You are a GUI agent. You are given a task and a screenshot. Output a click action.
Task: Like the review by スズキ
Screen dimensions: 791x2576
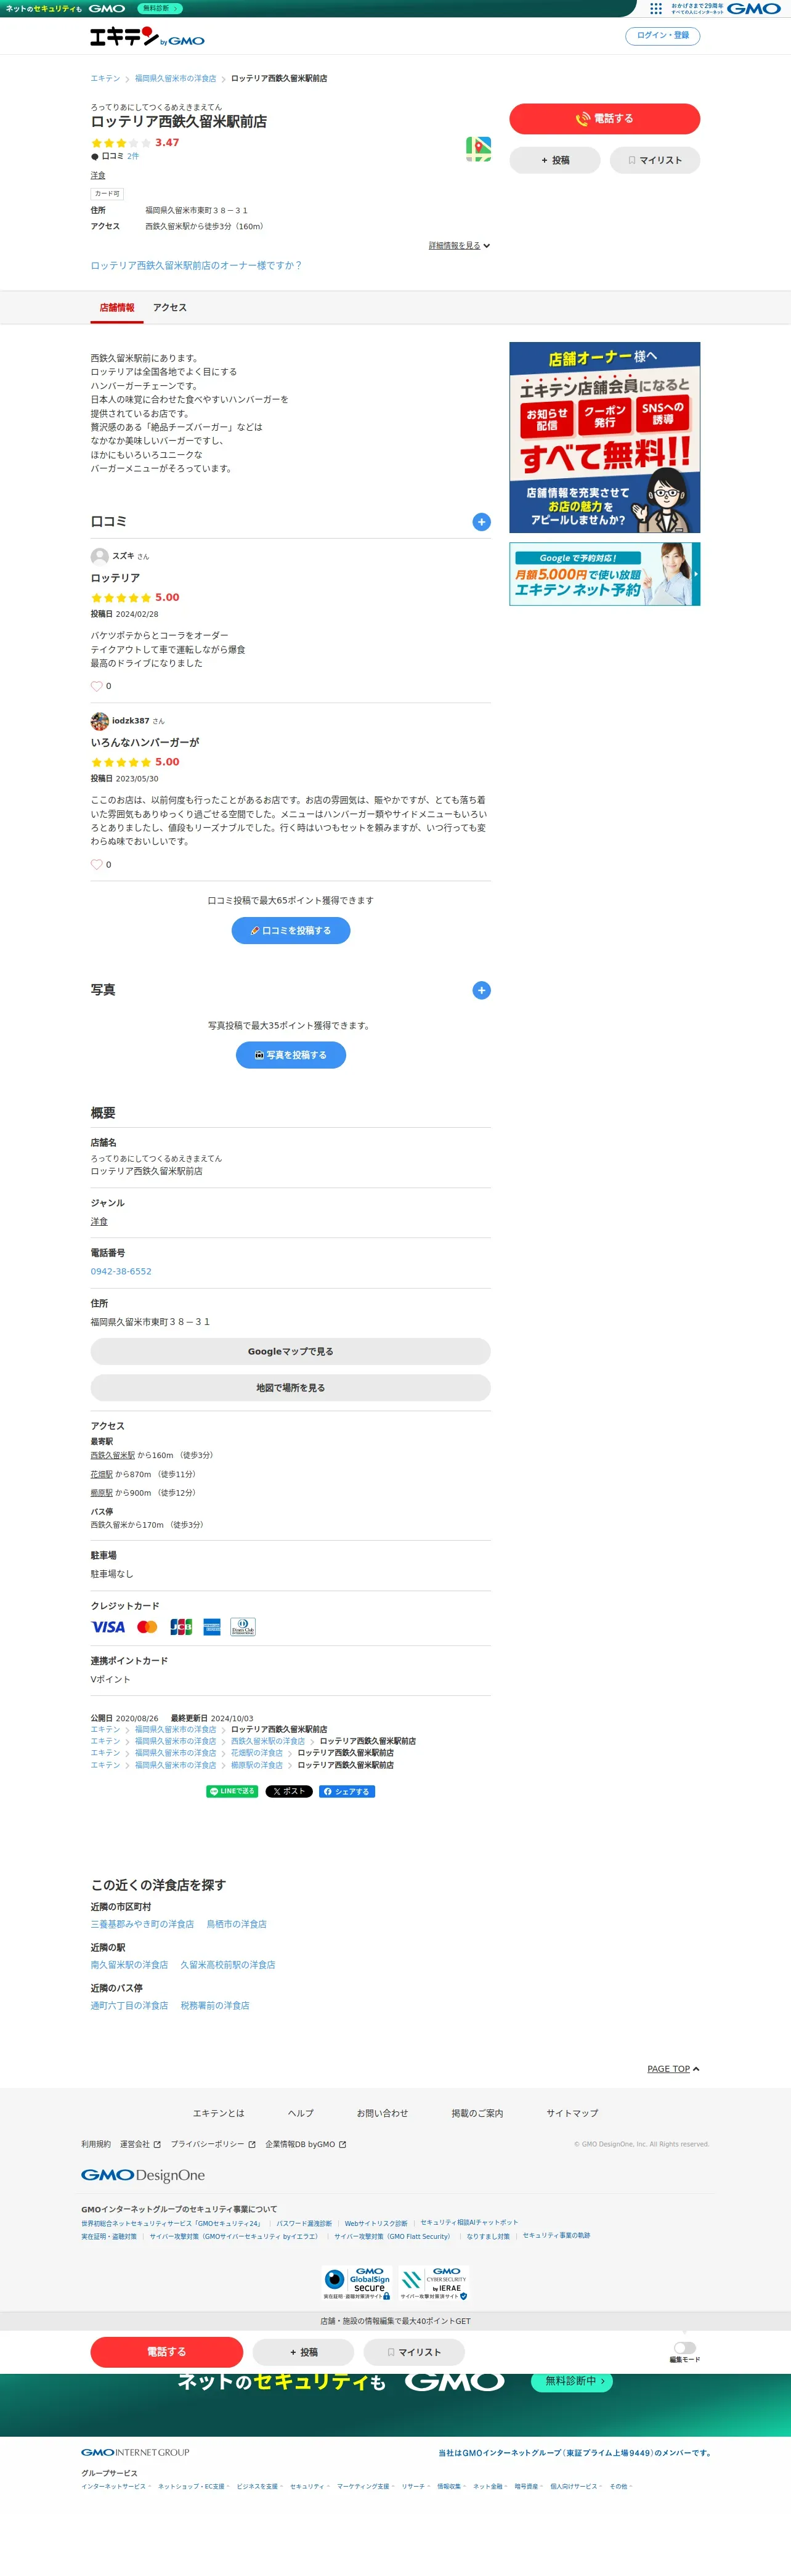click(97, 686)
